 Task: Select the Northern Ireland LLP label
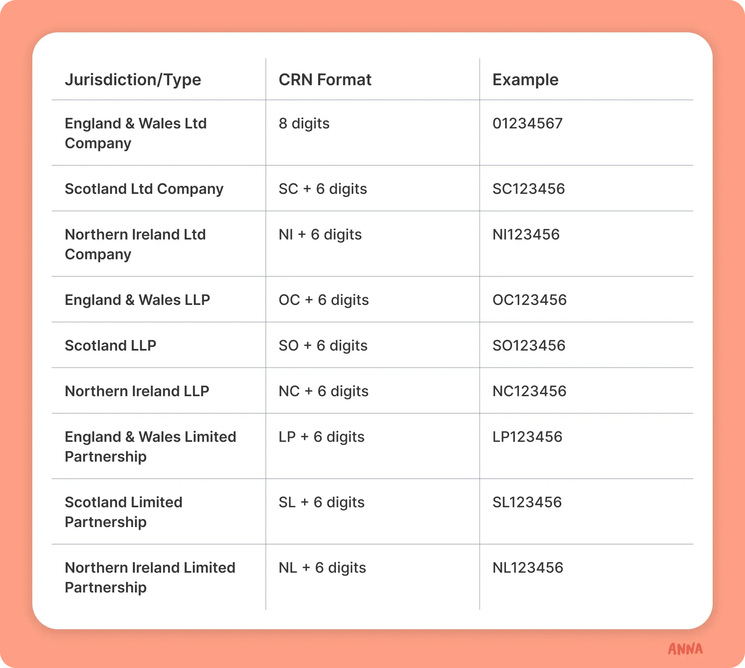pos(137,391)
